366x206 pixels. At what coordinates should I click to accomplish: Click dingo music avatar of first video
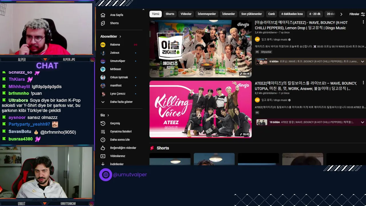257,39
